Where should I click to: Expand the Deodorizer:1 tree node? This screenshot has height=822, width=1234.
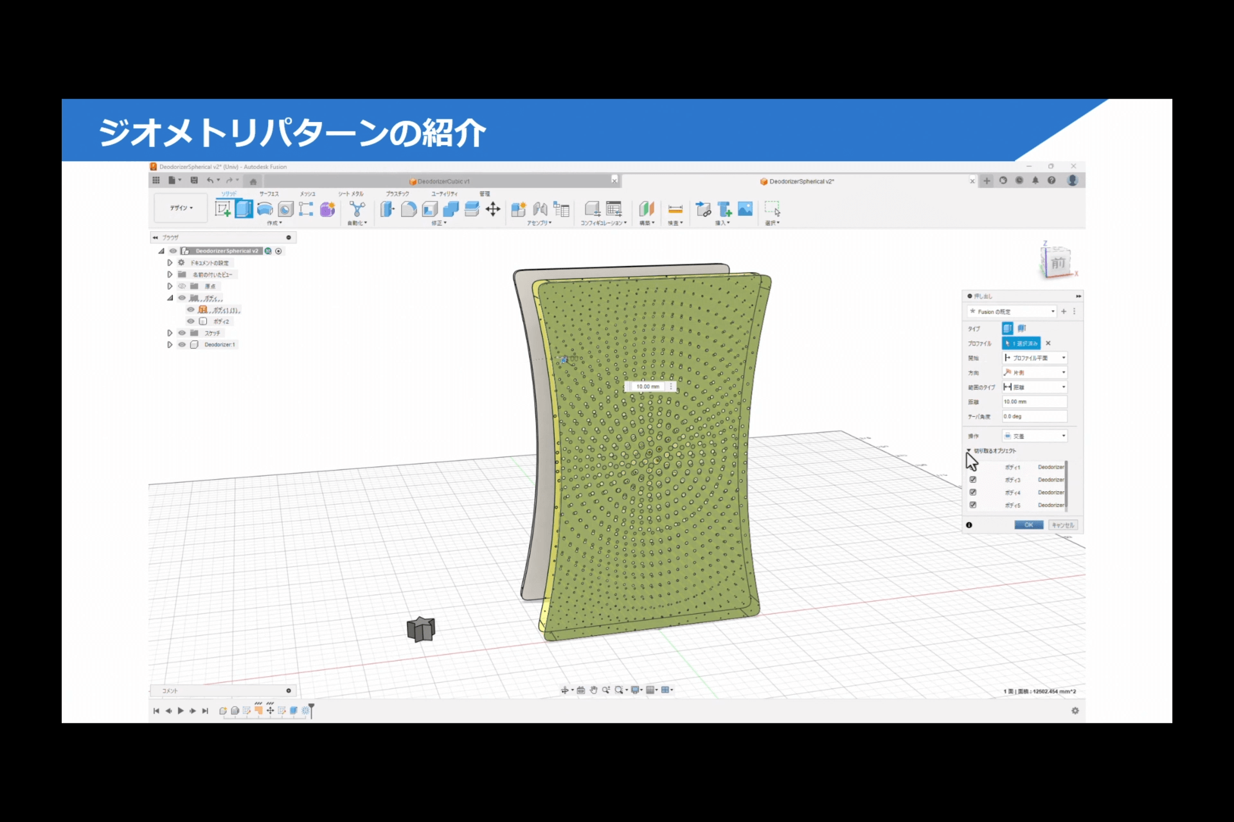click(x=170, y=345)
